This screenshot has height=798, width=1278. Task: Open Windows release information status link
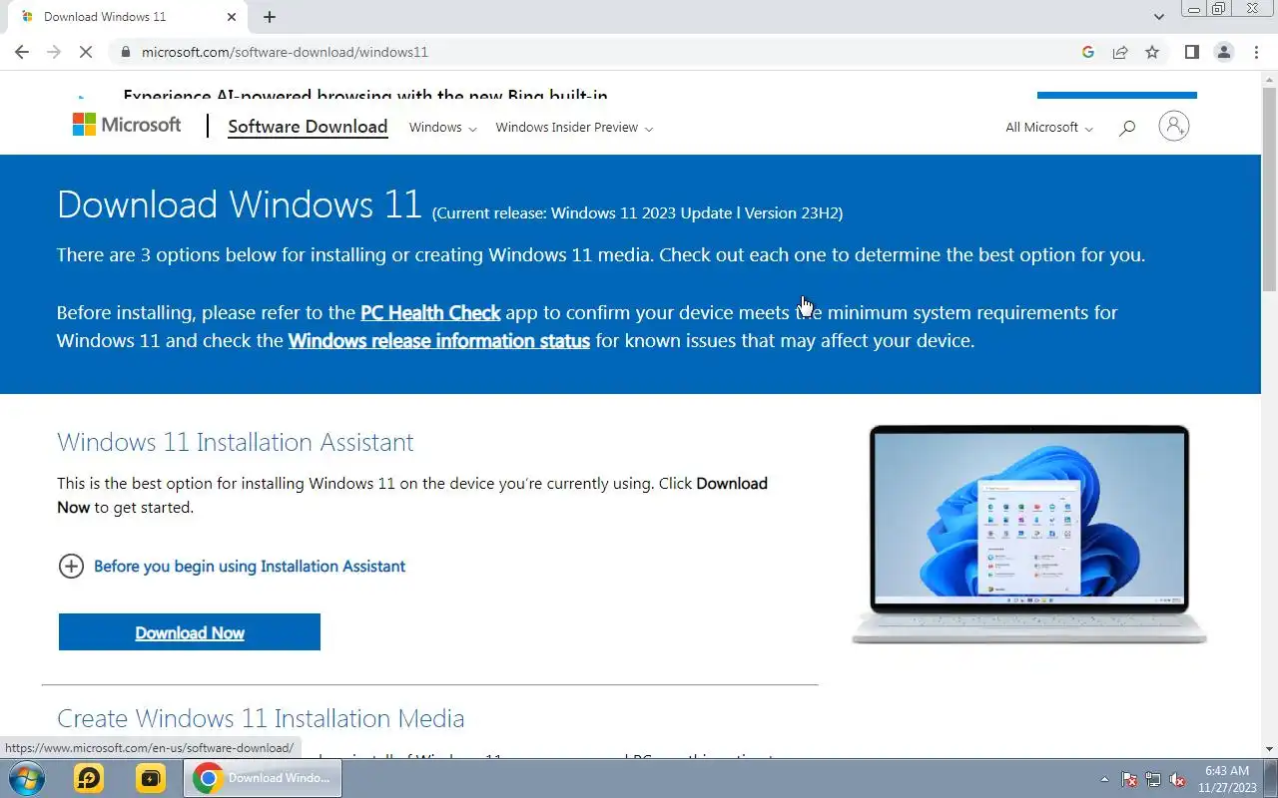point(439,340)
